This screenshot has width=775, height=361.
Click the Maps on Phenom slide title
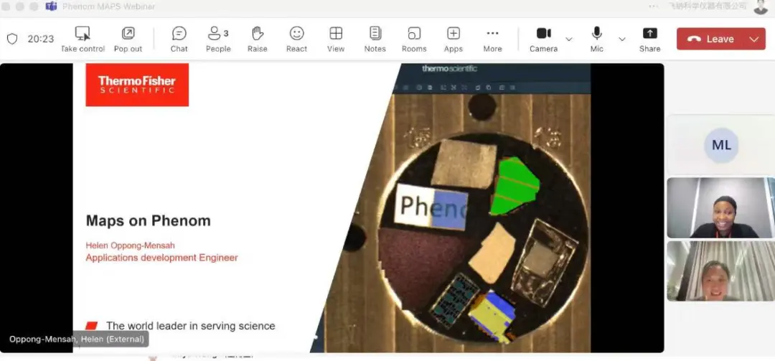149,220
